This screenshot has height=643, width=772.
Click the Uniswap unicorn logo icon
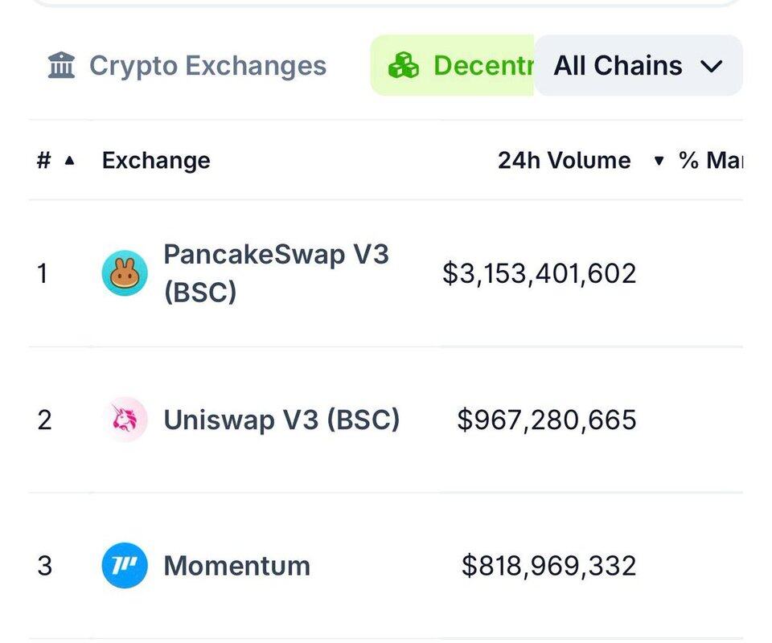tap(125, 420)
